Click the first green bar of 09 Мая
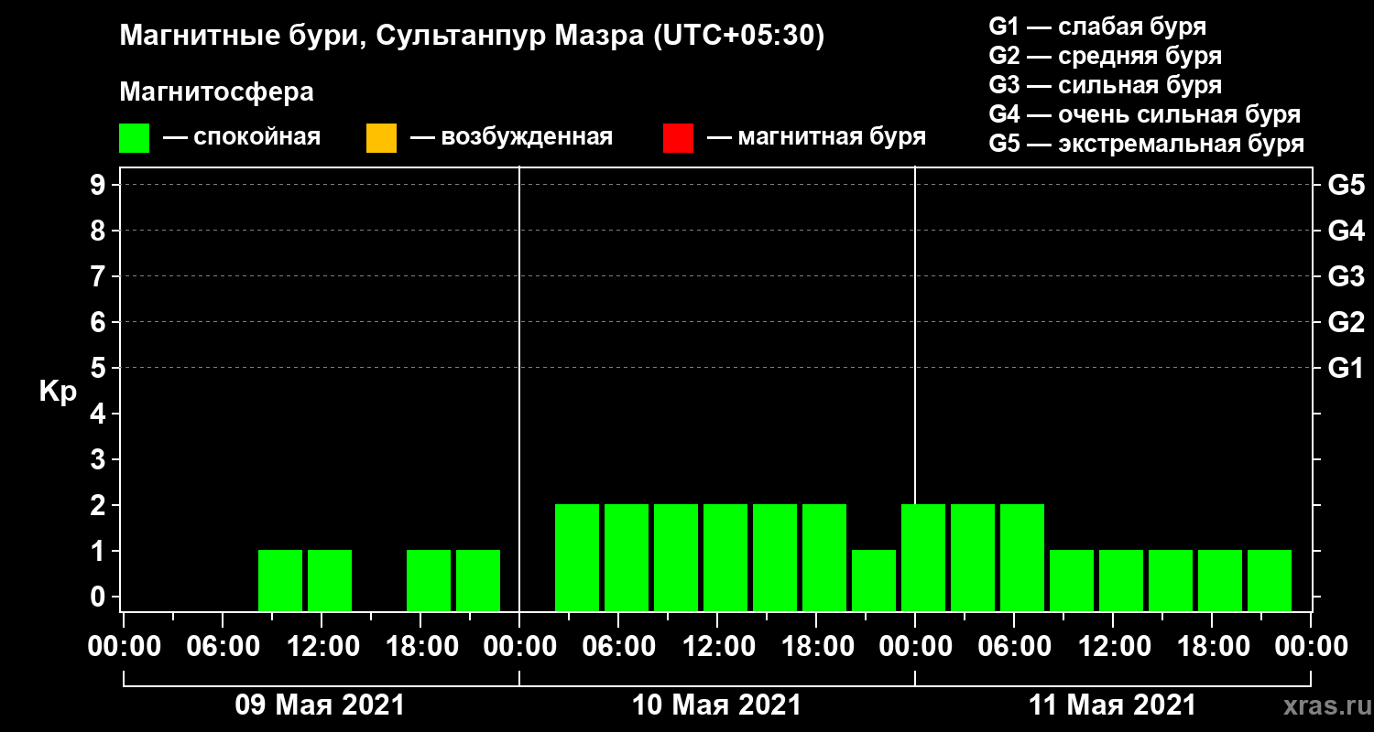Viewport: 1374px width, 732px height. (280, 581)
